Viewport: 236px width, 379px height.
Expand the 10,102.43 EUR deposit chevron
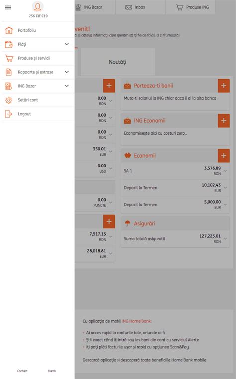[x=225, y=188]
